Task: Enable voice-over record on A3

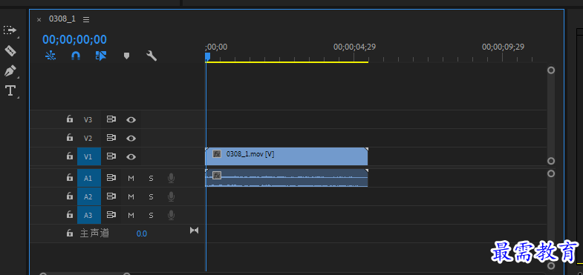Action: [x=171, y=215]
